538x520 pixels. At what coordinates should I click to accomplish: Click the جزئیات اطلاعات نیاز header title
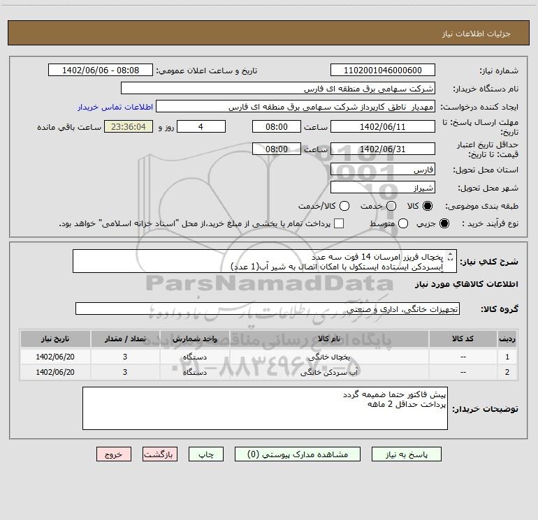477,34
